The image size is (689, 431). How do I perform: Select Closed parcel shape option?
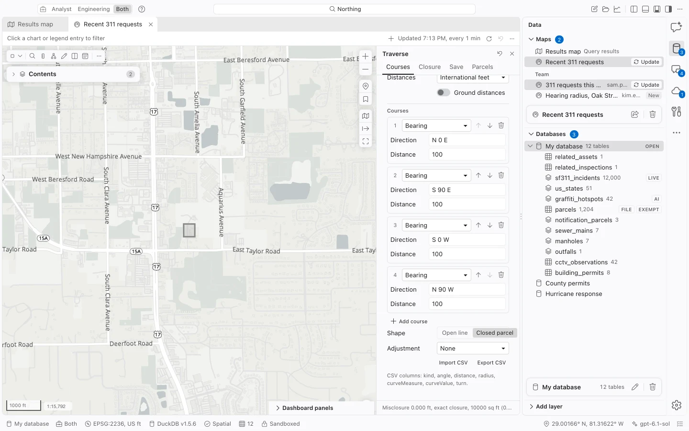[x=495, y=333]
